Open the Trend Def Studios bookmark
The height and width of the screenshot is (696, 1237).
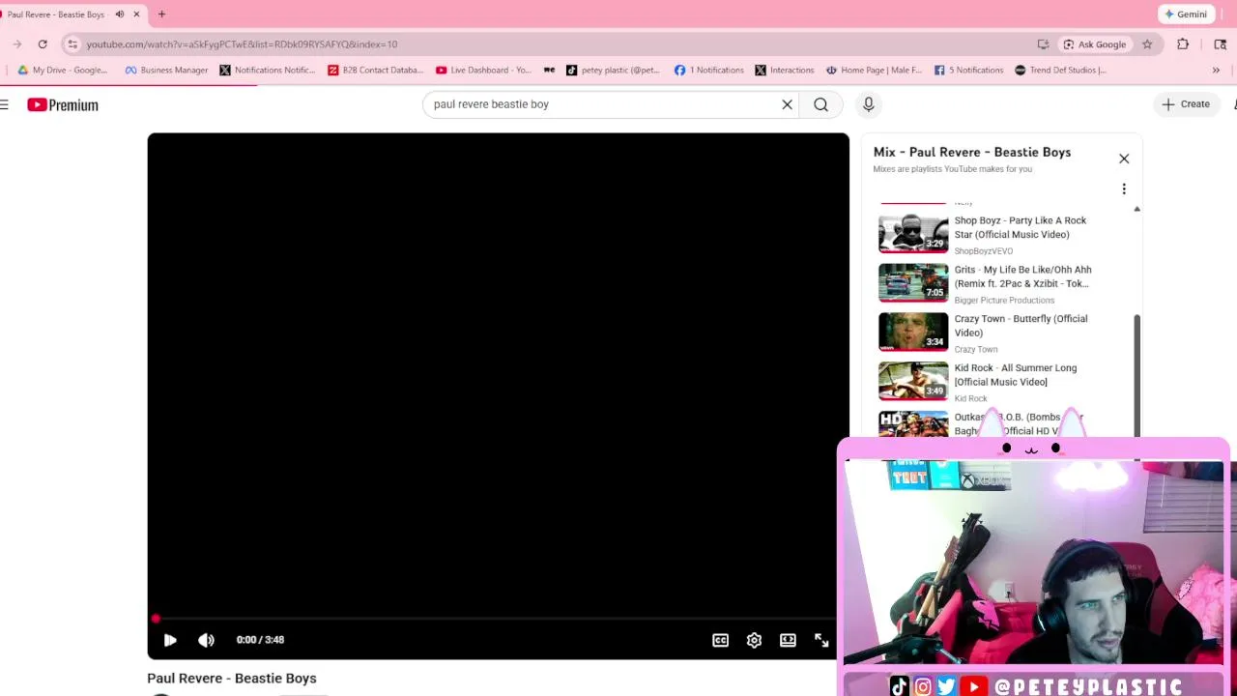point(1060,70)
